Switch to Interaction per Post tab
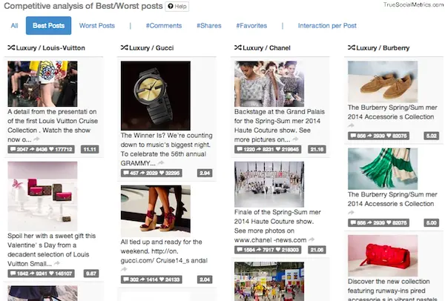Screen dimensions: 445x301 [327, 25]
